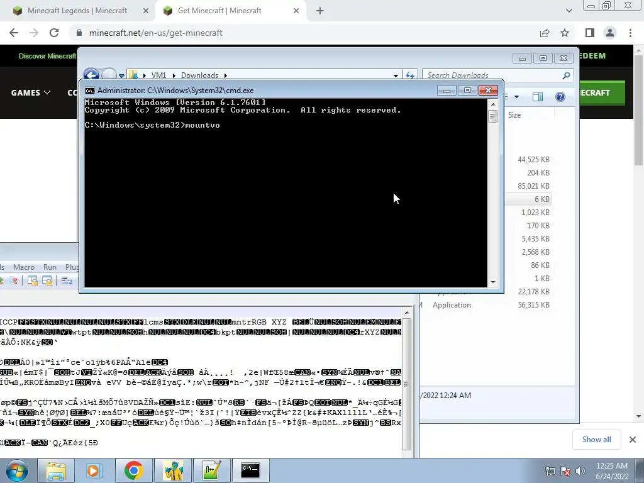Open the Macro menu in Notepad++
Image resolution: width=644 pixels, height=483 pixels.
coord(24,267)
